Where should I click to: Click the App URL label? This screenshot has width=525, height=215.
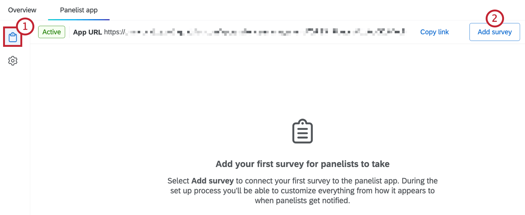87,32
